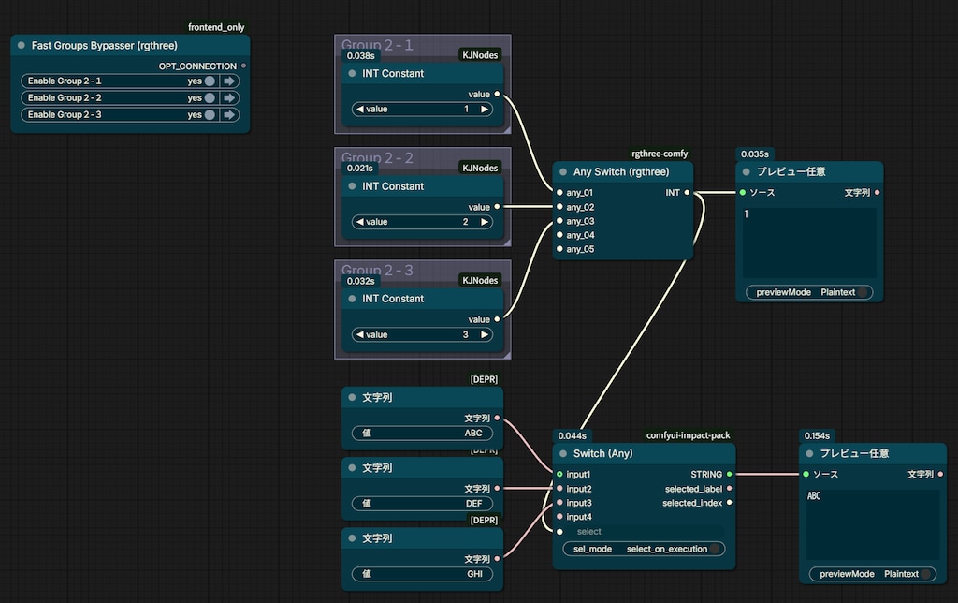Decrease value with left arrow in Group 2 - 1
The width and height of the screenshot is (958, 603).
(x=360, y=110)
